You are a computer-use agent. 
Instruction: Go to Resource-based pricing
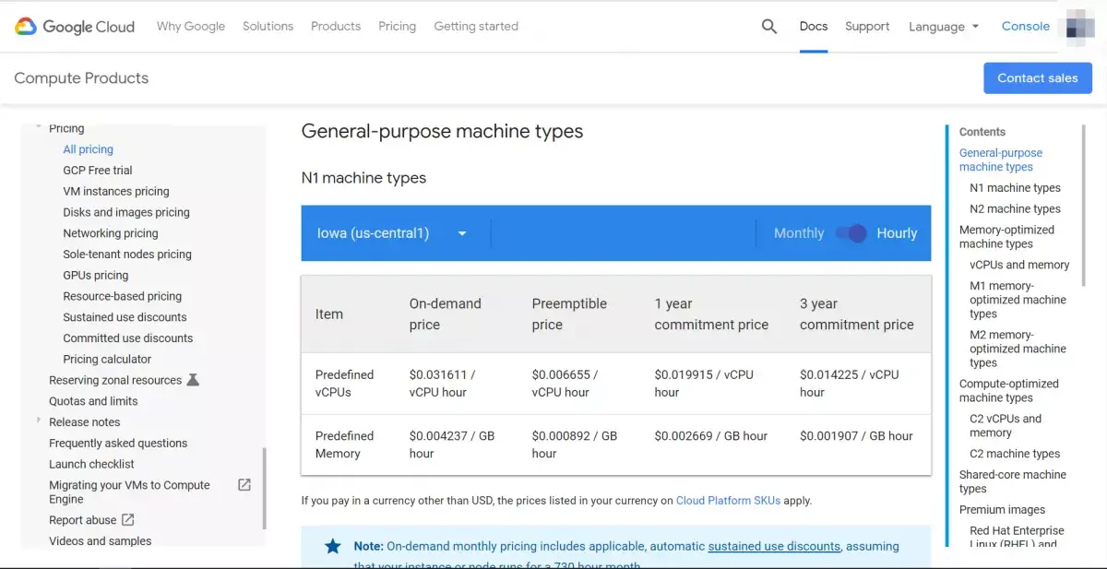123,296
